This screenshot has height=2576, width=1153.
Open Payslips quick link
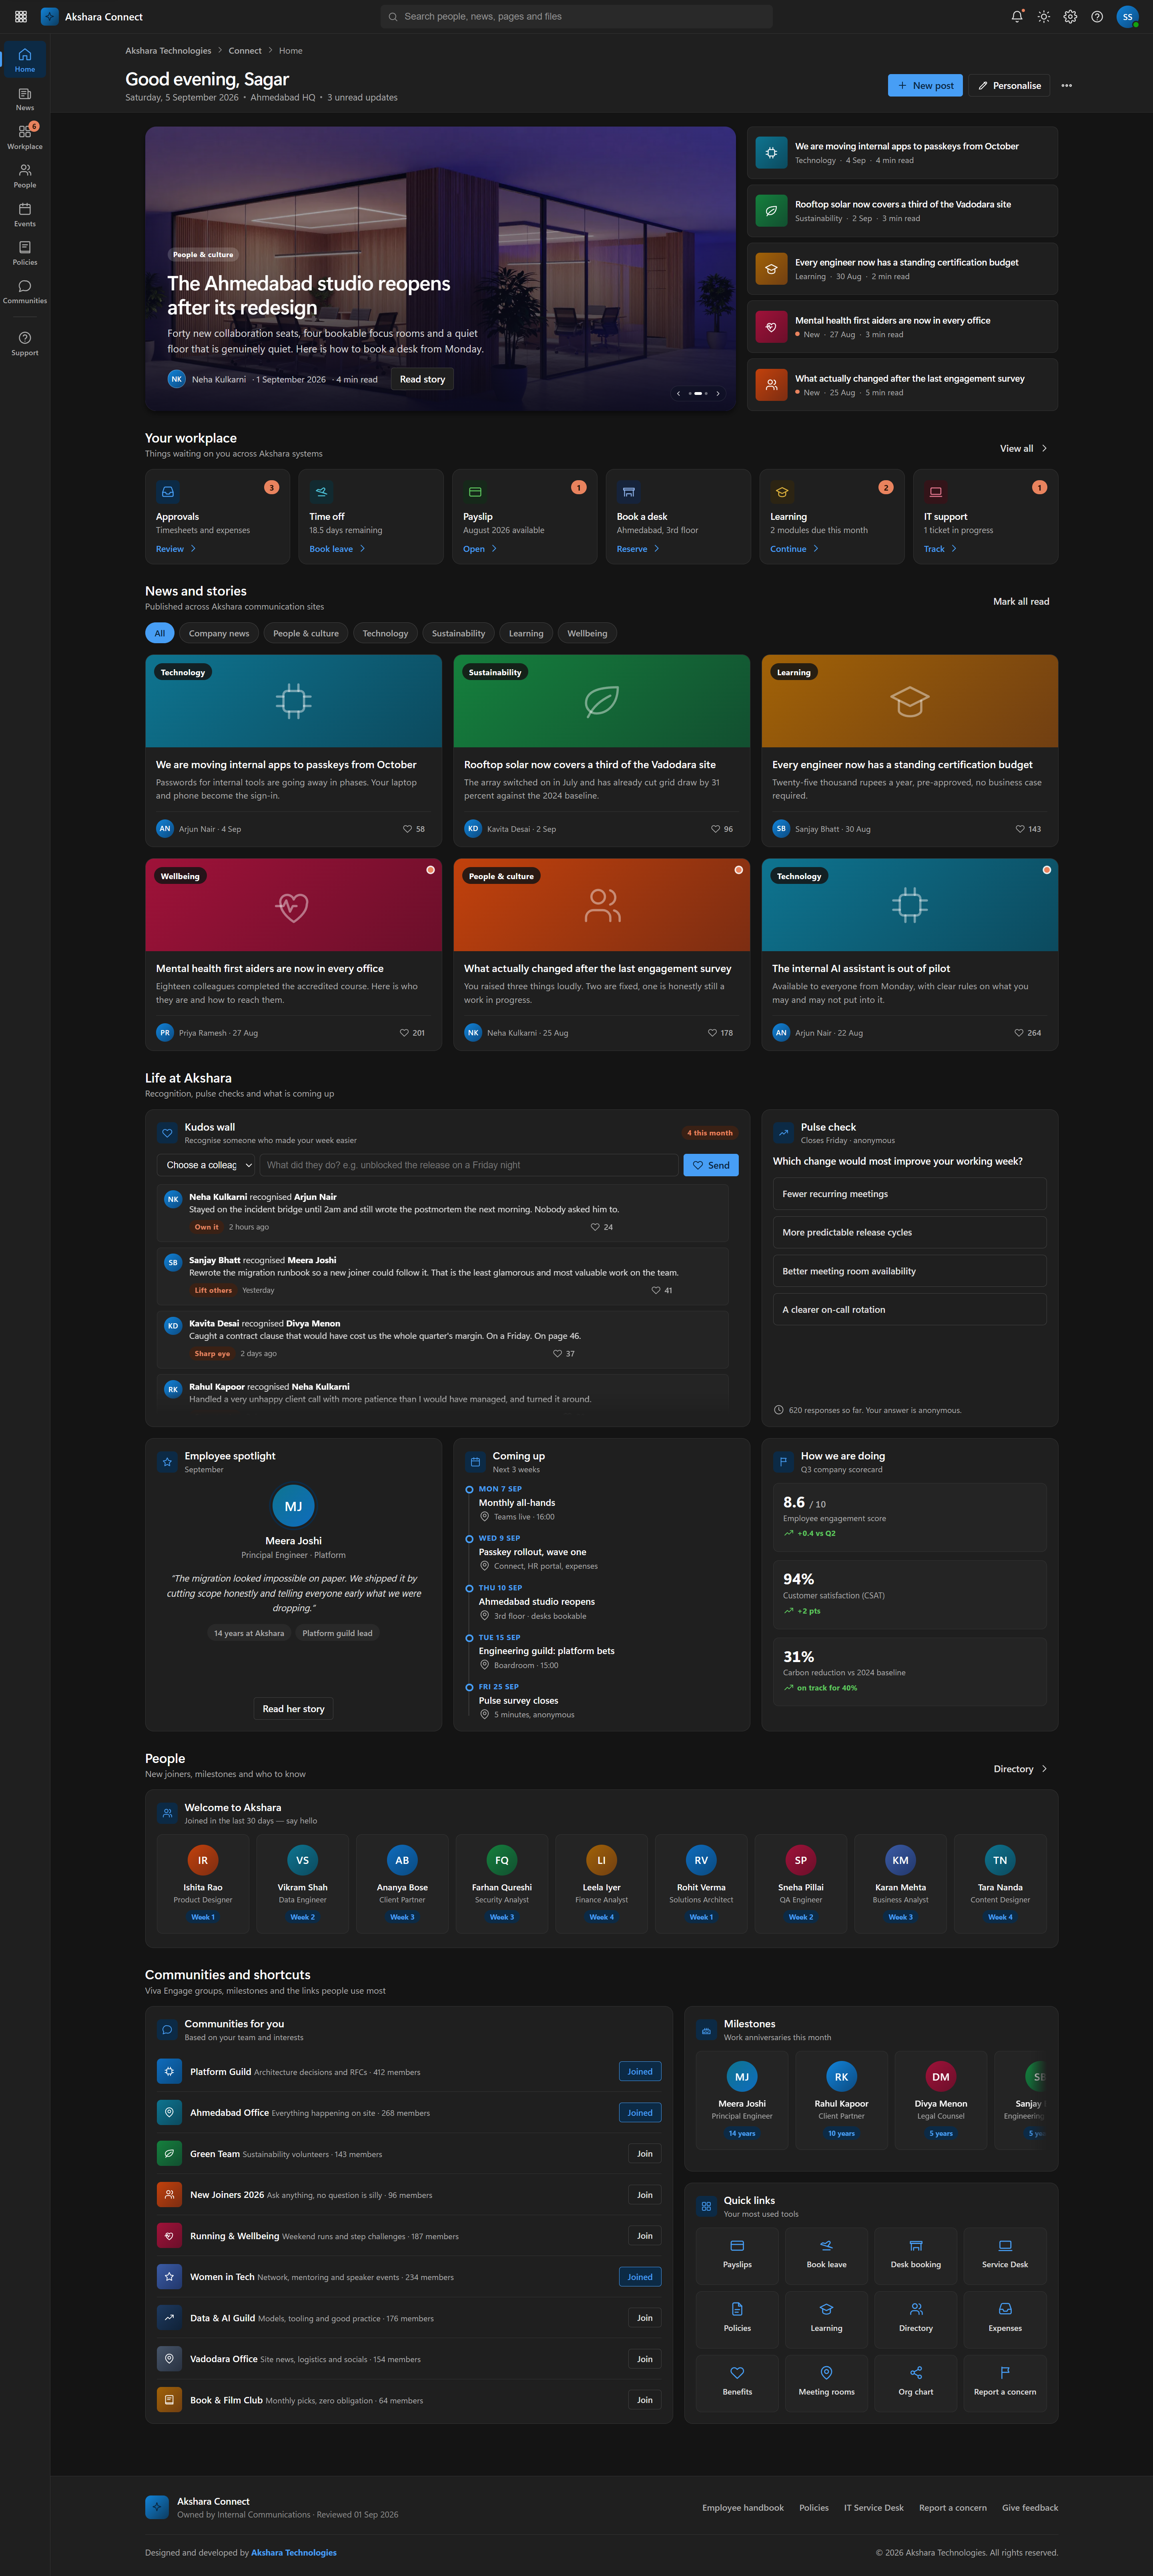pyautogui.click(x=737, y=2256)
